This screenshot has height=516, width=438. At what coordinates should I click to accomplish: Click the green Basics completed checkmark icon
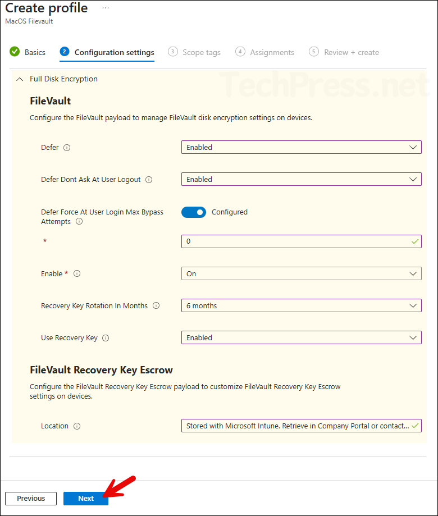15,52
